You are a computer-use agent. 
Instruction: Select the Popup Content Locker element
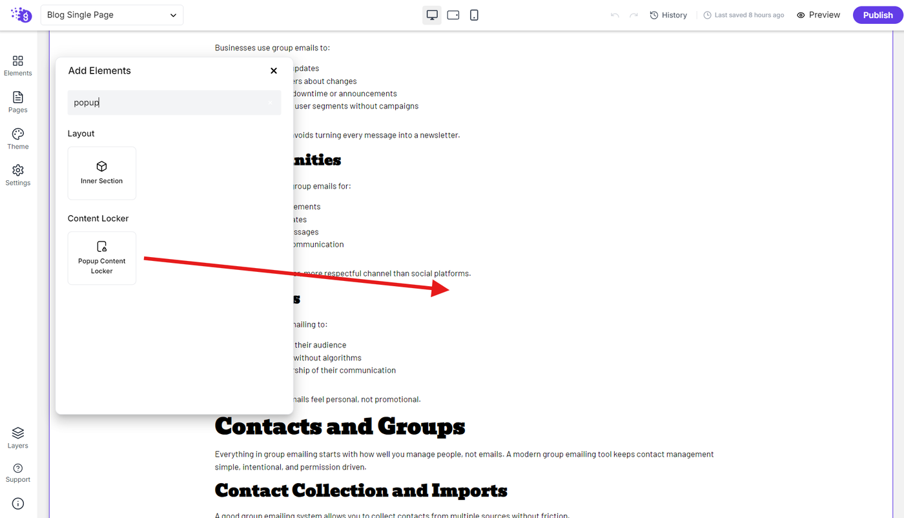101,258
